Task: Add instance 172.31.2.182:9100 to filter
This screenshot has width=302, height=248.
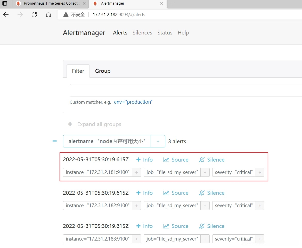Action: click(x=136, y=206)
